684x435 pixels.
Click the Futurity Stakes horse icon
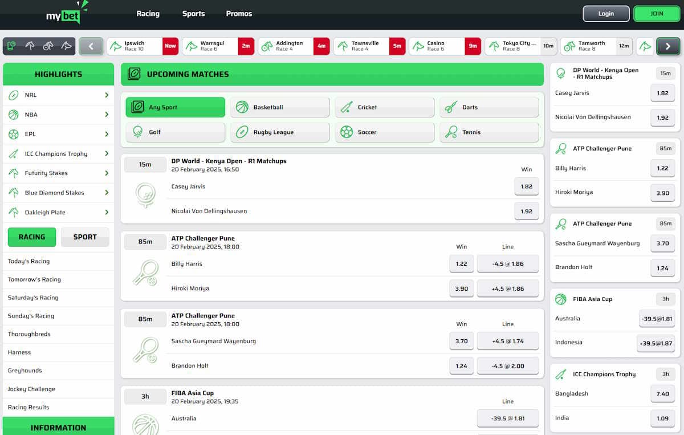point(14,173)
